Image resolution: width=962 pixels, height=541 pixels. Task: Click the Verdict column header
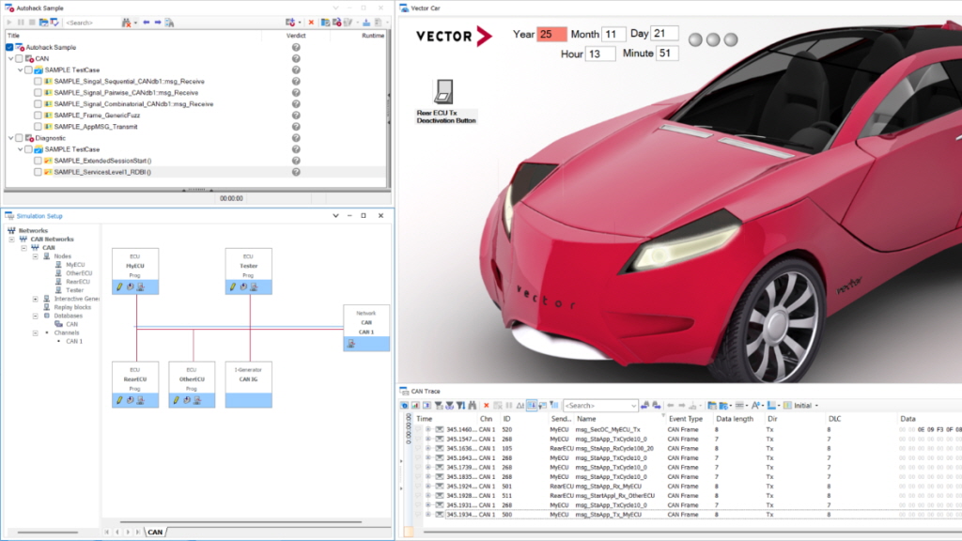tap(296, 35)
